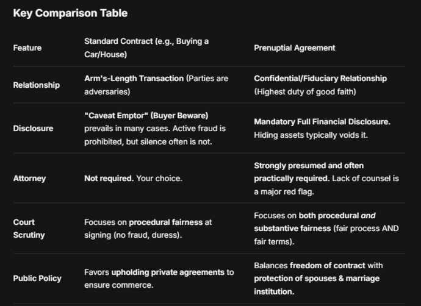Select the Attorney row label
The height and width of the screenshot is (306, 421).
pos(29,179)
